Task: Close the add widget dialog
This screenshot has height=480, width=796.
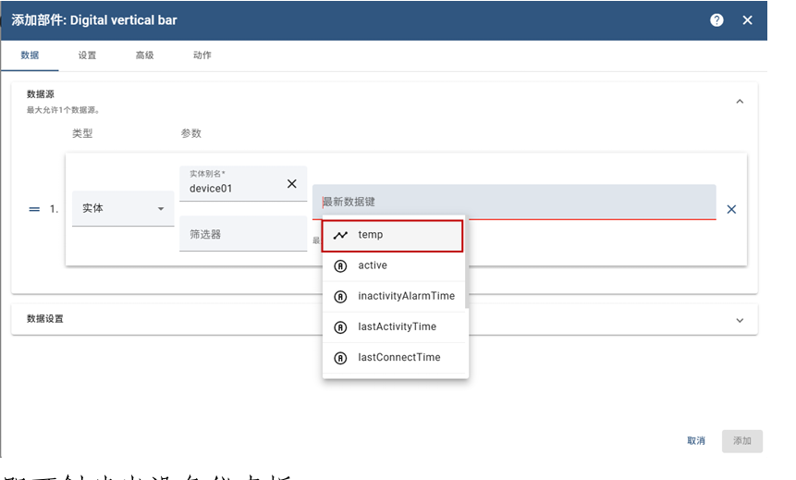Action: (x=747, y=20)
